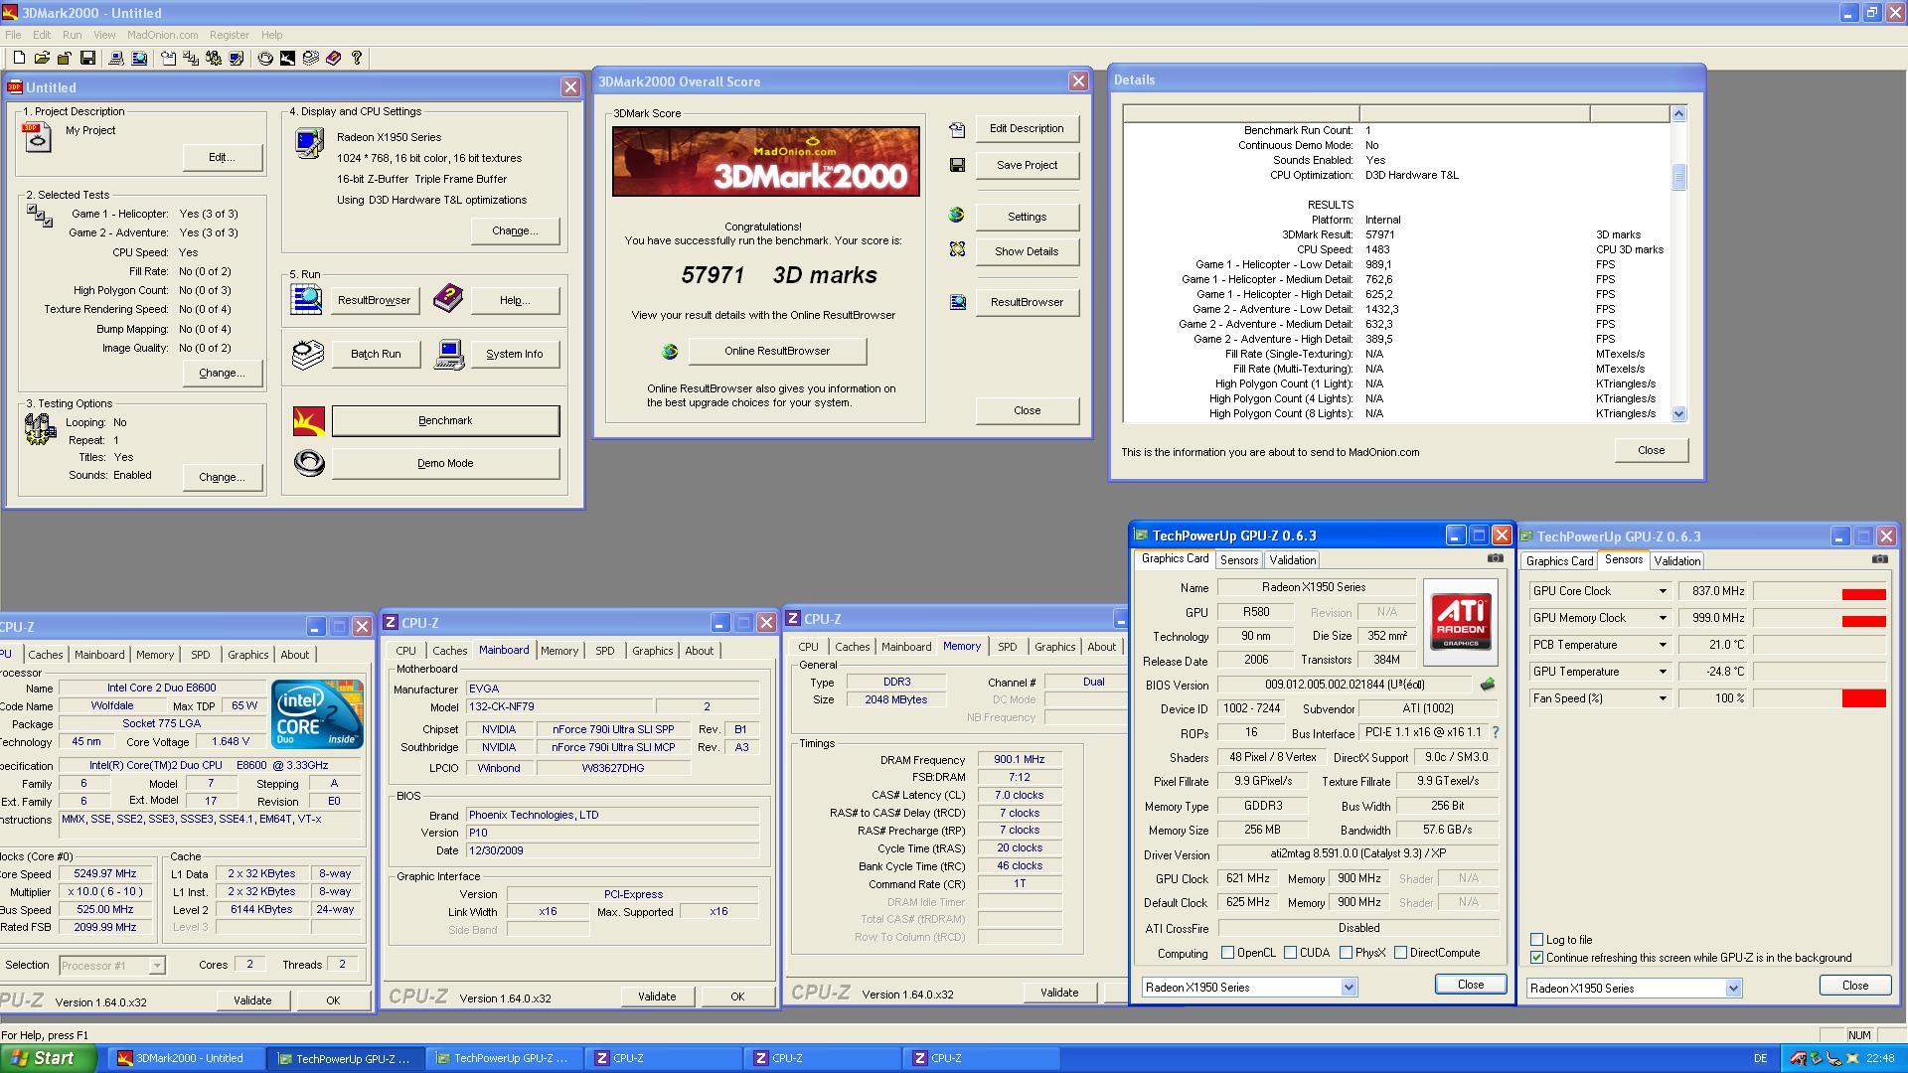Click the project description document icon in Untitled
This screenshot has height=1073, width=1908.
coord(37,138)
